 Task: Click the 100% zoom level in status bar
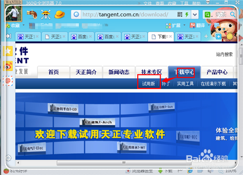click(230, 171)
